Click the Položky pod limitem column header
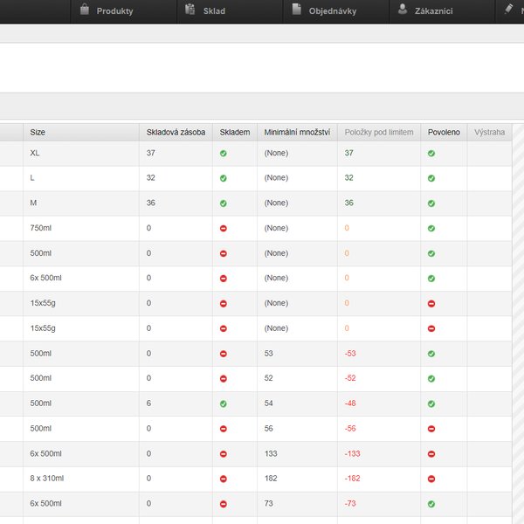The image size is (524, 524). pyautogui.click(x=378, y=133)
